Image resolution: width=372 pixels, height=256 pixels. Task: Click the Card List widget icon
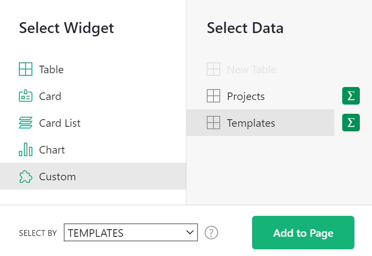click(x=26, y=123)
